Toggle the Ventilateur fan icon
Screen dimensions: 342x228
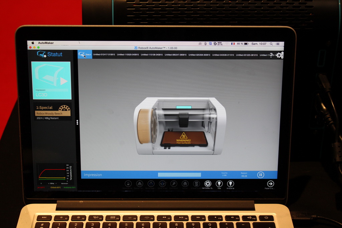tap(208, 184)
